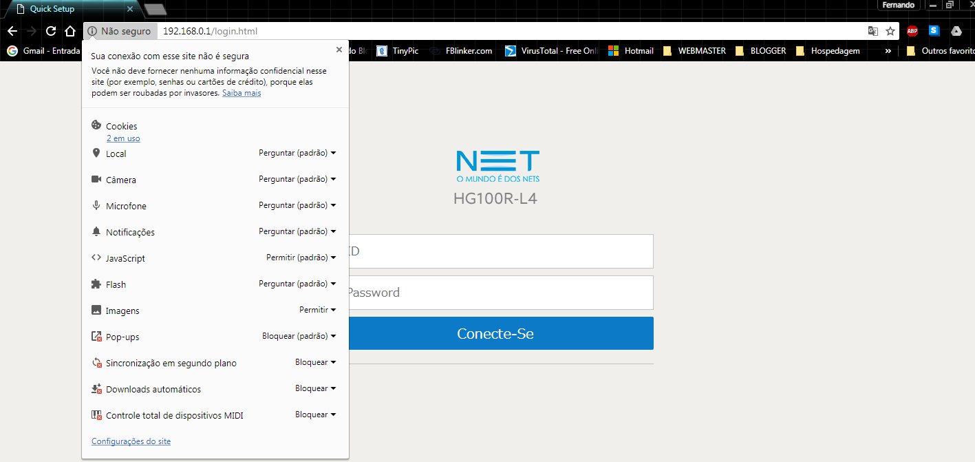Screen dimensions: 975x462
Task: Click the Notificações bell icon
Action: pyautogui.click(x=96, y=231)
